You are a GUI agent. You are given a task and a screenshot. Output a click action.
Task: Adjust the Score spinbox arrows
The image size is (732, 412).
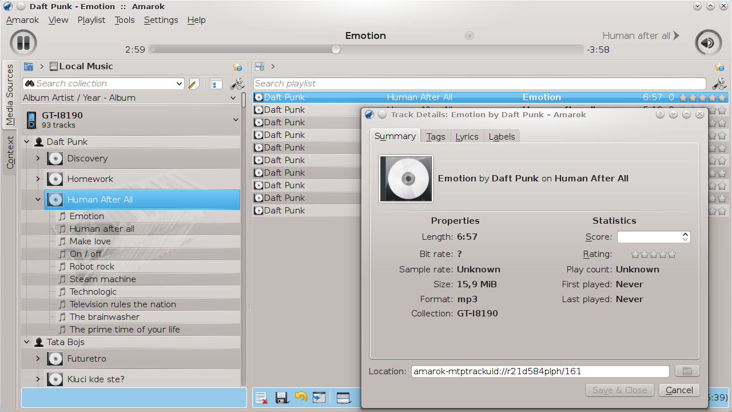[685, 237]
